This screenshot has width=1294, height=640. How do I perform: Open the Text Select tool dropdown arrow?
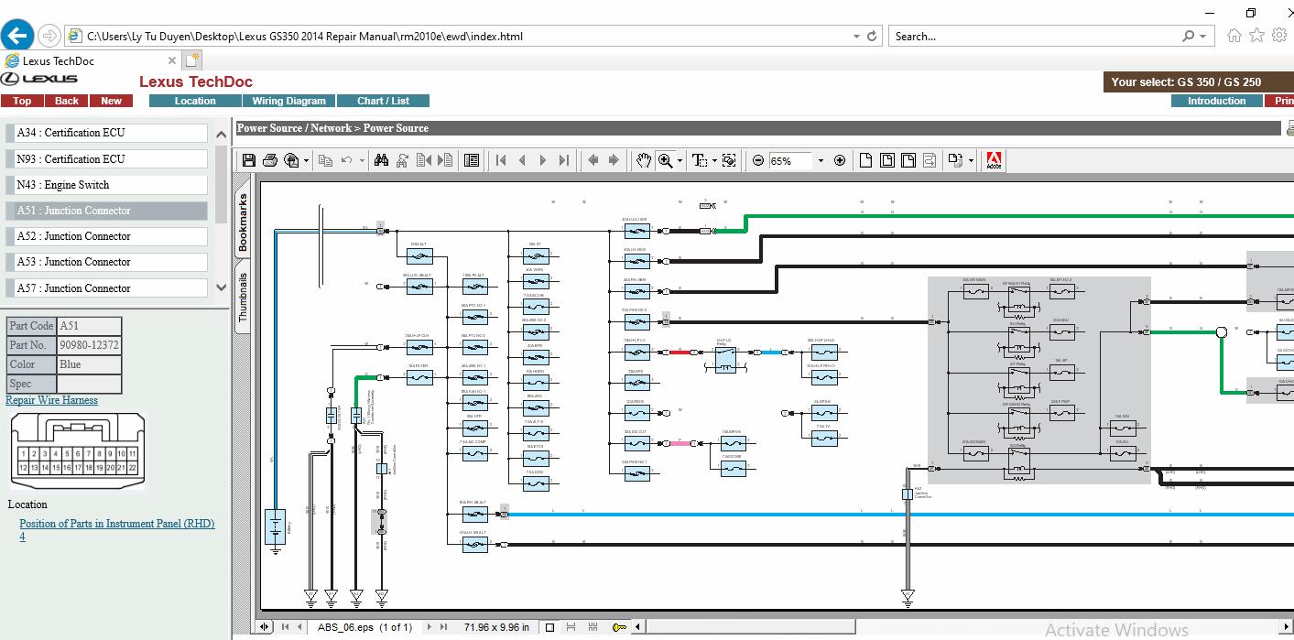(x=714, y=160)
